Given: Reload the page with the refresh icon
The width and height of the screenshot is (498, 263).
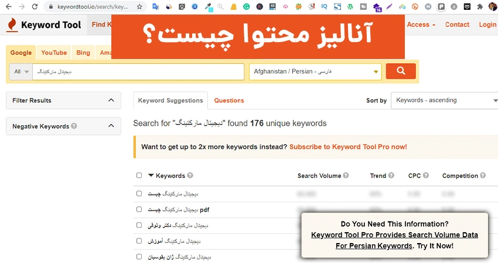Looking at the screenshot, I should [x=35, y=6].
